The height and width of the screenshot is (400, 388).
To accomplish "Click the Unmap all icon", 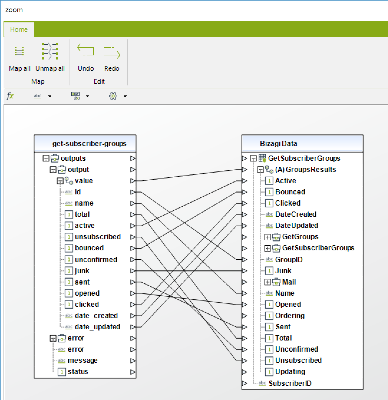I will (x=50, y=51).
